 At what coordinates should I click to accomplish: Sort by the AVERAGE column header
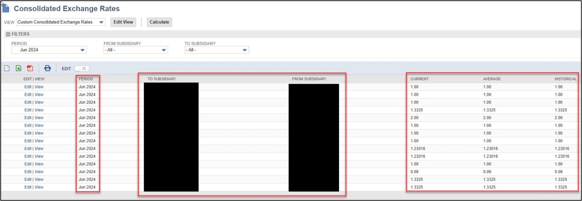[492, 79]
